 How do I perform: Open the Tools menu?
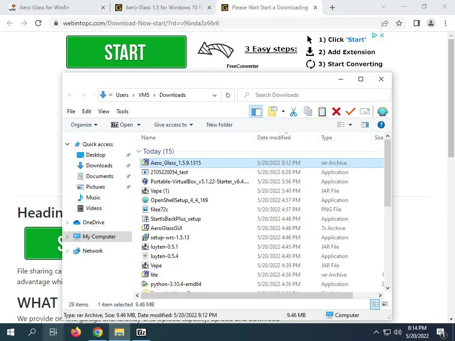click(x=123, y=111)
